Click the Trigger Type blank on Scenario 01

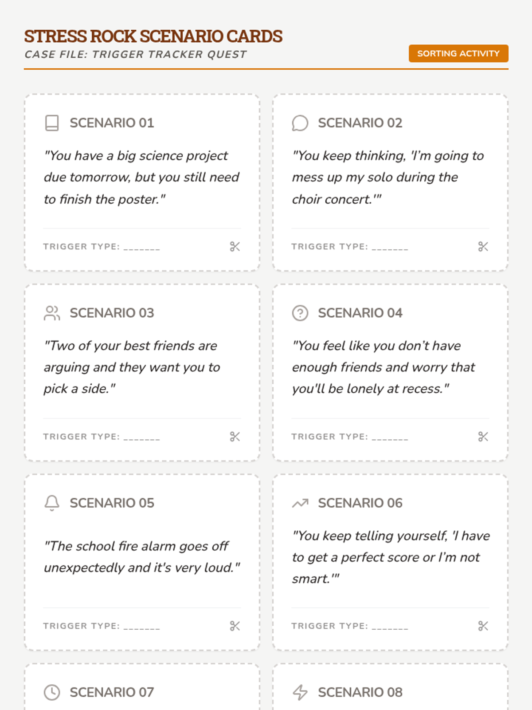click(142, 247)
